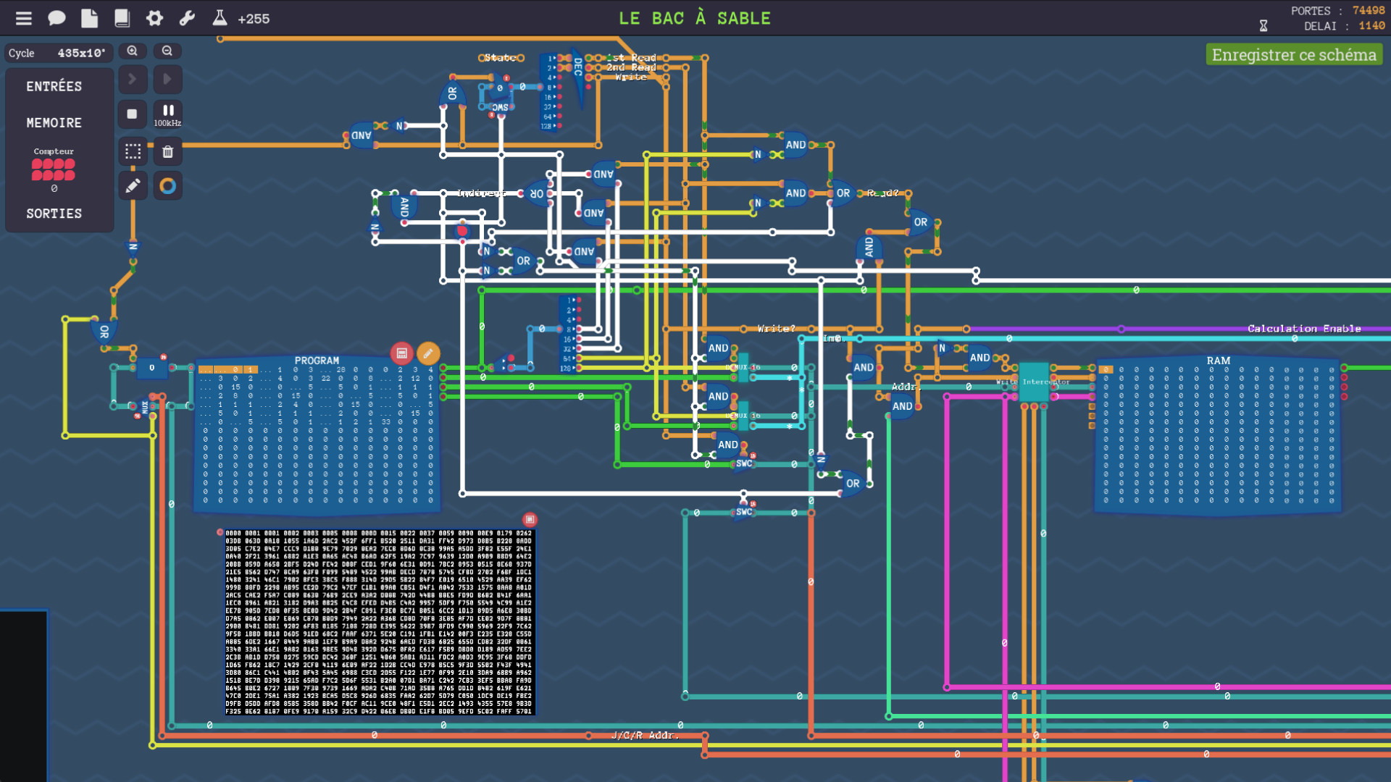This screenshot has height=782, width=1391.
Task: Stop the simulation
Action: [x=133, y=114]
